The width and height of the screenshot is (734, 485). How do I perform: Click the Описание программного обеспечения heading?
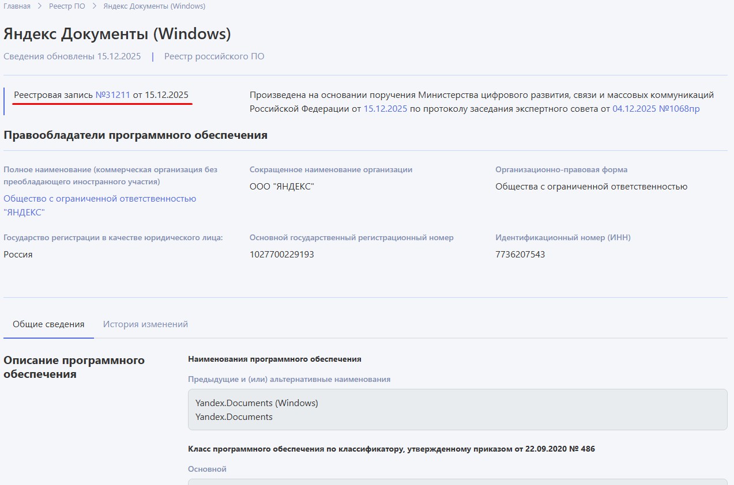pos(74,367)
